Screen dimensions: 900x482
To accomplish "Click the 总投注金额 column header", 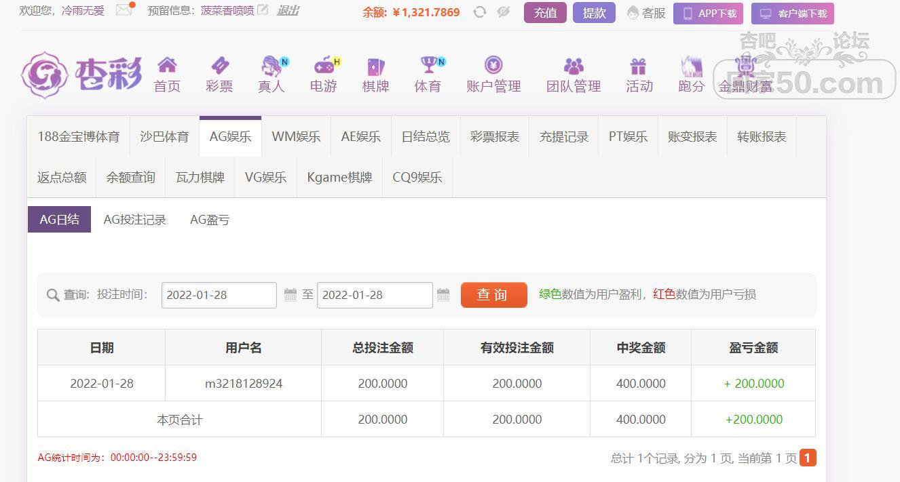I will (x=383, y=348).
